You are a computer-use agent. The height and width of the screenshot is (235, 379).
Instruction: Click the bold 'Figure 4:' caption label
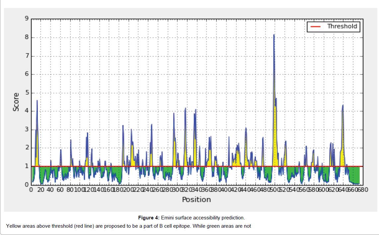point(149,218)
